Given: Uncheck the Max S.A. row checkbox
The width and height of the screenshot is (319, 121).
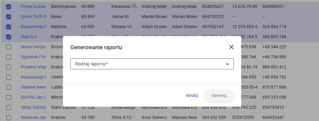Looking at the screenshot, I should pos(9,37).
